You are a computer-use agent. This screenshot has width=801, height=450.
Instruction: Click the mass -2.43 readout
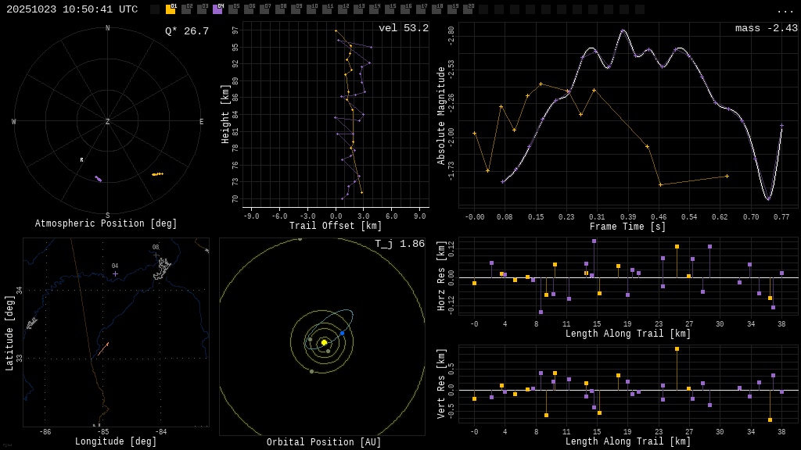[x=766, y=28]
